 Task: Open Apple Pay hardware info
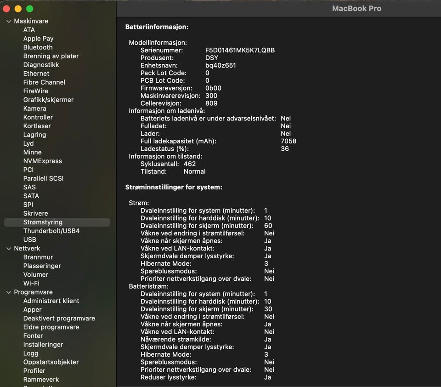pyautogui.click(x=38, y=39)
